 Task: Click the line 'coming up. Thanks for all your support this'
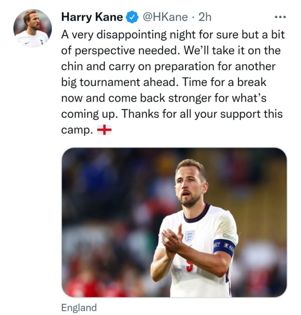tap(172, 114)
